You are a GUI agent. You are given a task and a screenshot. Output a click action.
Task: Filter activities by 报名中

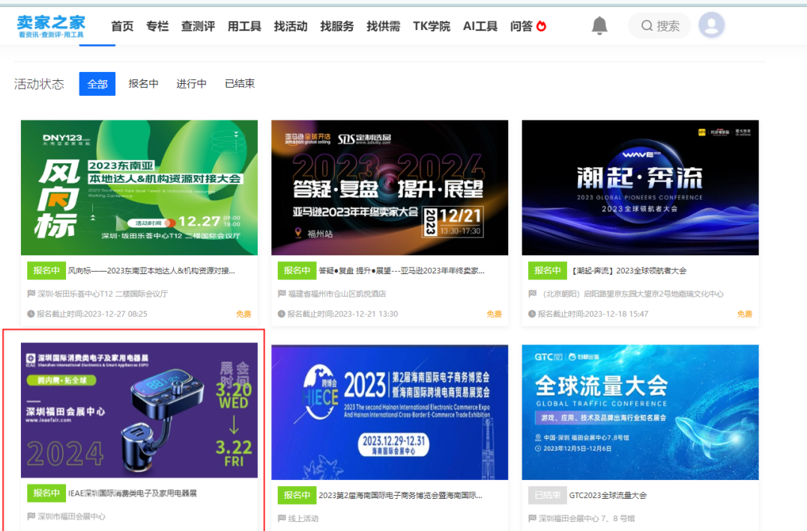143,84
